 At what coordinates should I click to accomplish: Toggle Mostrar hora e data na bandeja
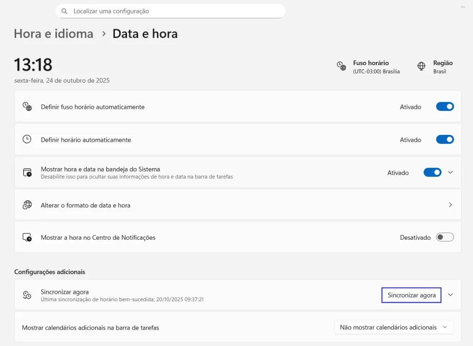tap(432, 172)
